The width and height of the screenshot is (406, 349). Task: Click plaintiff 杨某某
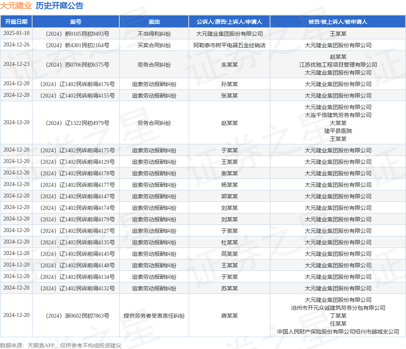[x=230, y=185]
